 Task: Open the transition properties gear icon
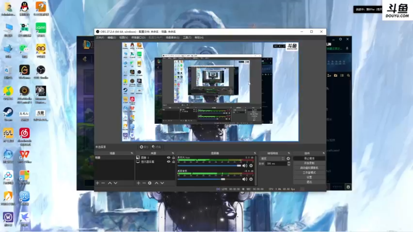coord(288,159)
